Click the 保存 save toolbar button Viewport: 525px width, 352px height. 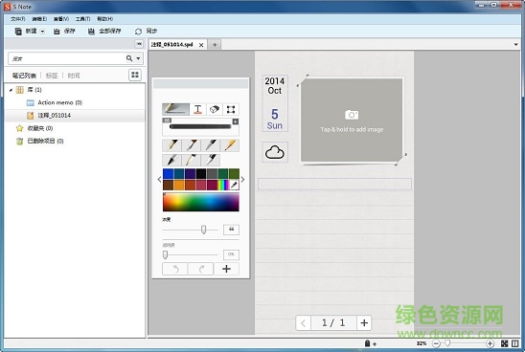coord(64,32)
